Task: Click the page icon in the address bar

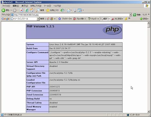Action: 12,15
